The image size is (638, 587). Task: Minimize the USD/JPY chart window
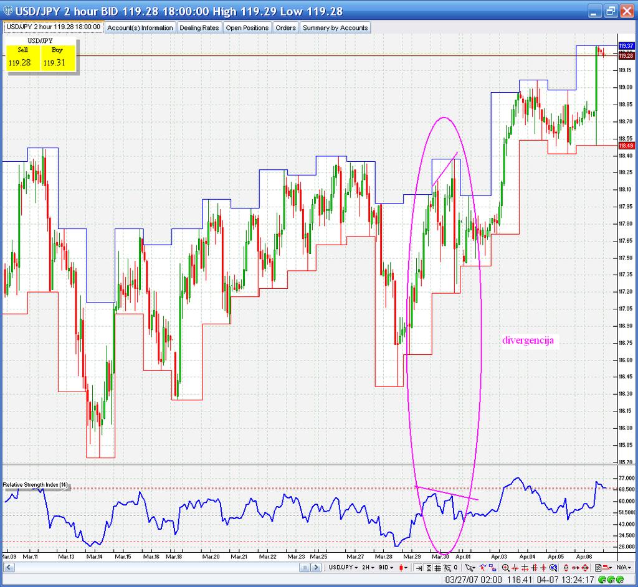(x=595, y=11)
